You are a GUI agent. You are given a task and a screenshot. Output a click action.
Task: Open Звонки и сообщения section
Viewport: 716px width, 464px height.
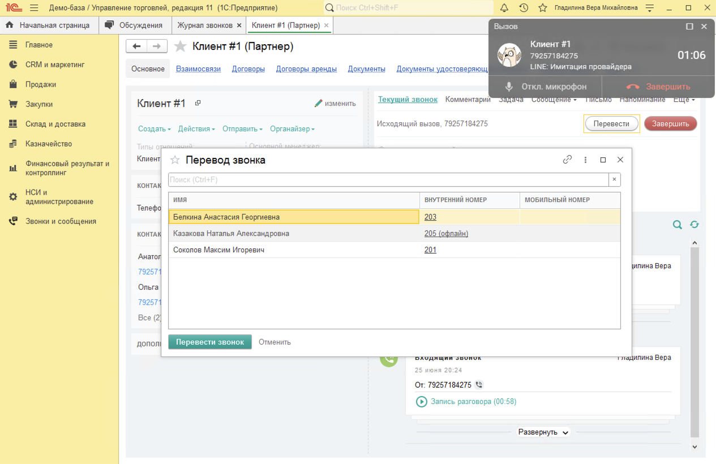(61, 221)
